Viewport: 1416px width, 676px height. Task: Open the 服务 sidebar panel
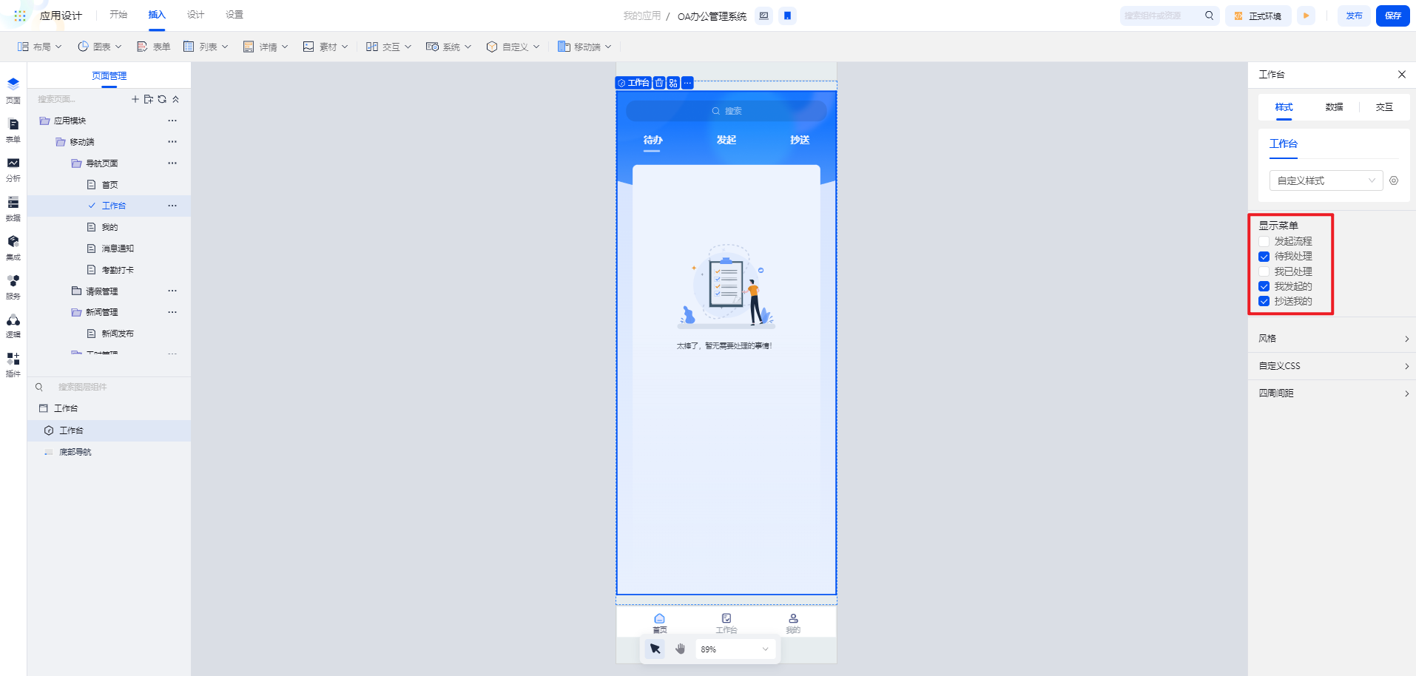[x=13, y=286]
